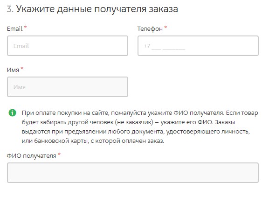Click the Email field label

(14, 28)
